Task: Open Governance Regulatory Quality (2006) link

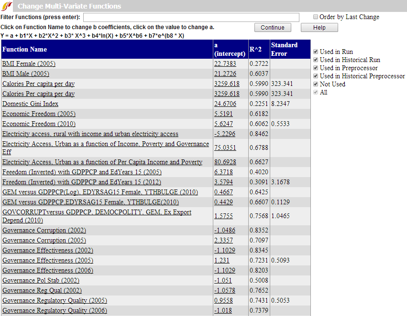Action: click(55, 311)
